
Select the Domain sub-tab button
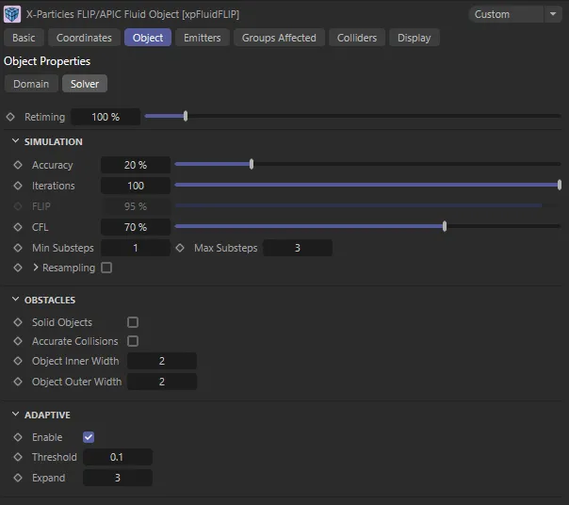click(x=31, y=84)
